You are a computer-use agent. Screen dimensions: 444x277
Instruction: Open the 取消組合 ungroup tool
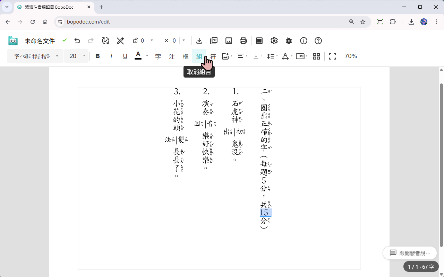point(199,56)
